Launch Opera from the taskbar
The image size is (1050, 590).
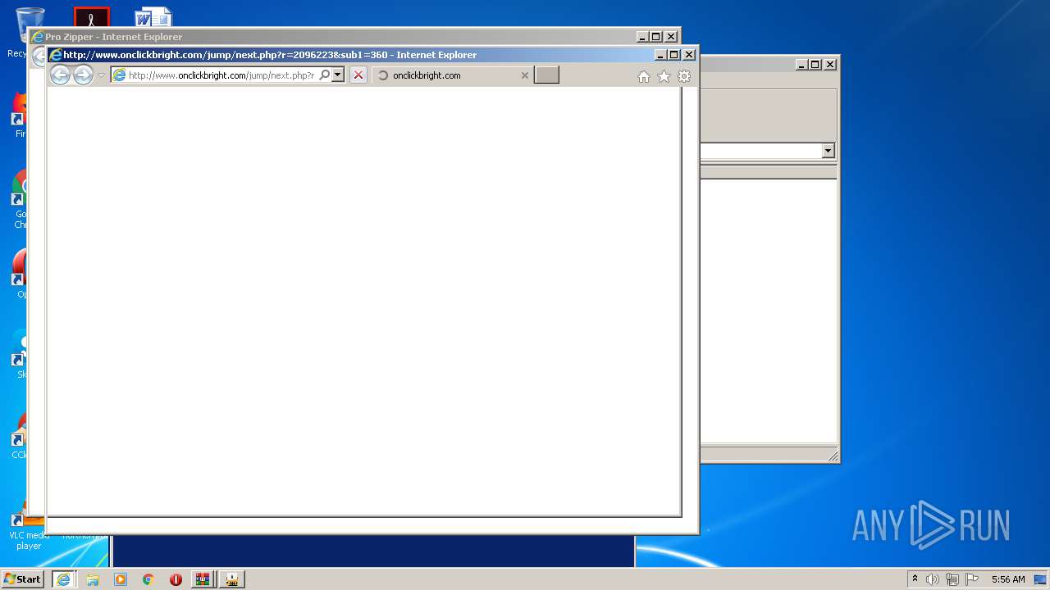(x=176, y=579)
